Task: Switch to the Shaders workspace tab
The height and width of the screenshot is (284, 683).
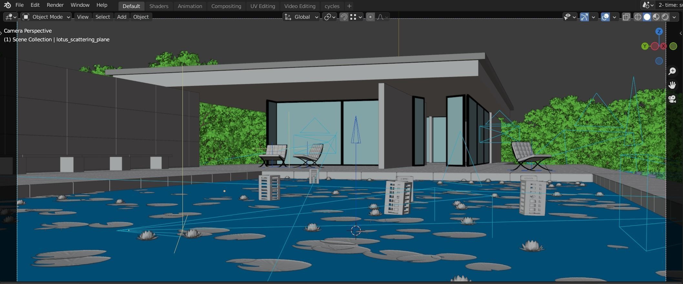Action: point(159,6)
